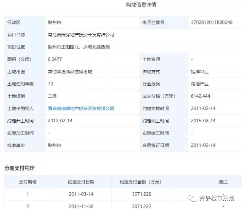Select the second payment date 2011-11-30
This screenshot has width=242, height=209.
coord(81,206)
